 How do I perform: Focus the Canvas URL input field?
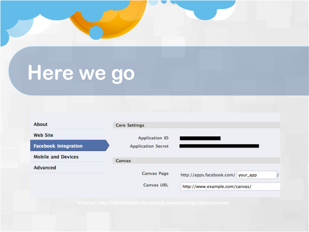(x=230, y=187)
